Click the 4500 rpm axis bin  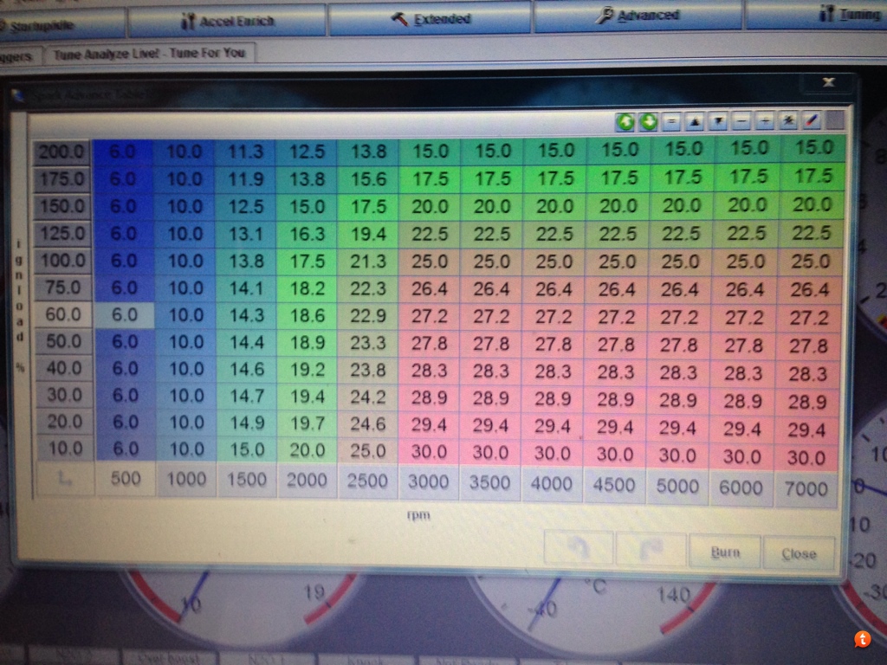[614, 485]
